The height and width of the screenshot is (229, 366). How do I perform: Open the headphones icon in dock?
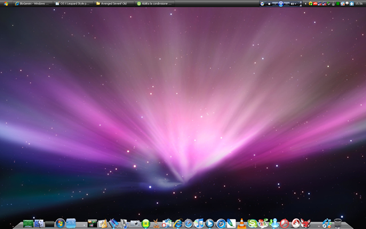[x=327, y=223]
